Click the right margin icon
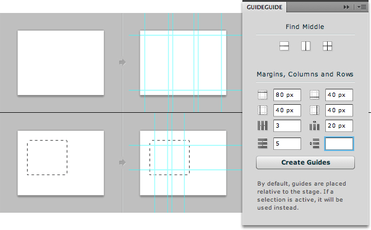This screenshot has height=230, width=371. click(315, 110)
